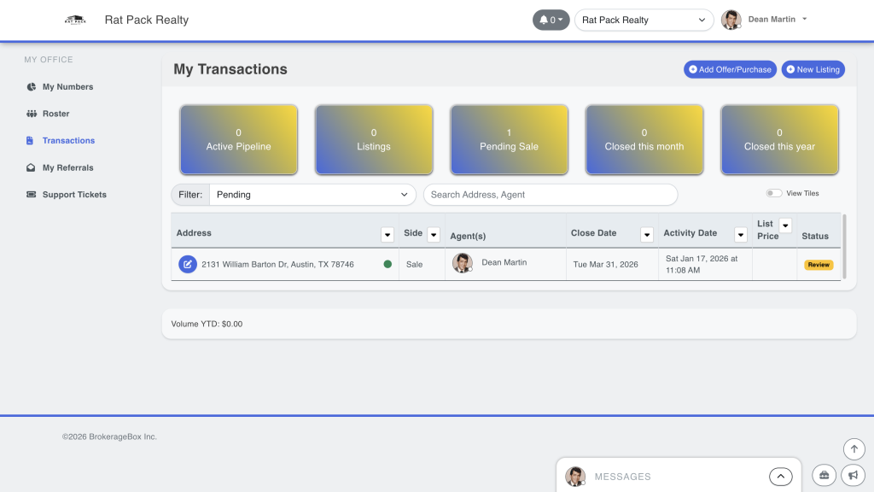Click the edit icon beside 2131 William Barton Dr
This screenshot has width=874, height=492.
coord(187,265)
